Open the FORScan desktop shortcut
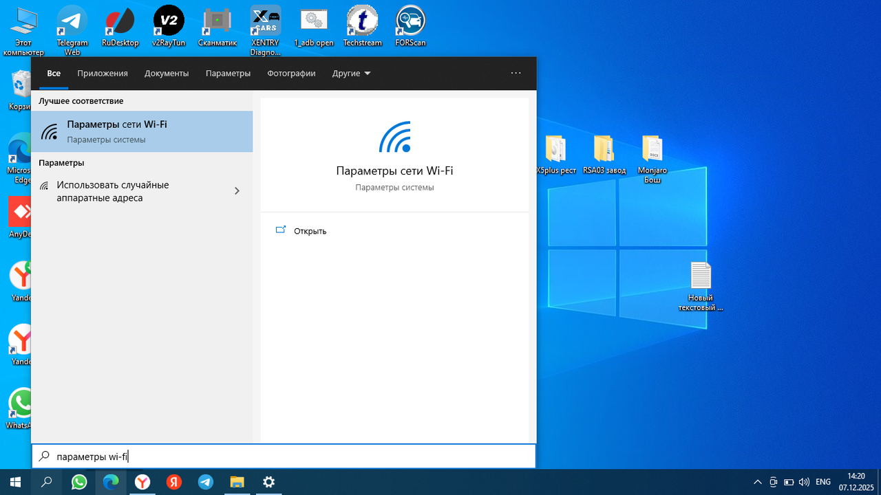 click(410, 27)
